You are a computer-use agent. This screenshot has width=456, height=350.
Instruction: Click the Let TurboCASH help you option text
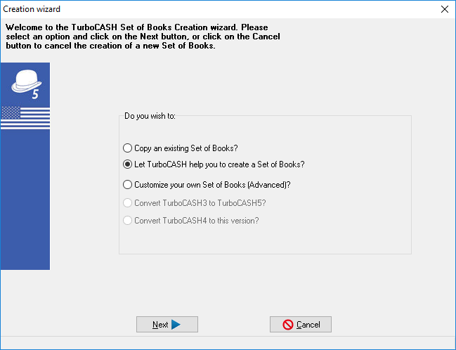click(x=219, y=165)
